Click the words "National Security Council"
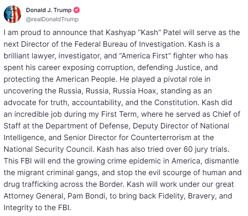Screen dimensions: 248x216 point(48,149)
